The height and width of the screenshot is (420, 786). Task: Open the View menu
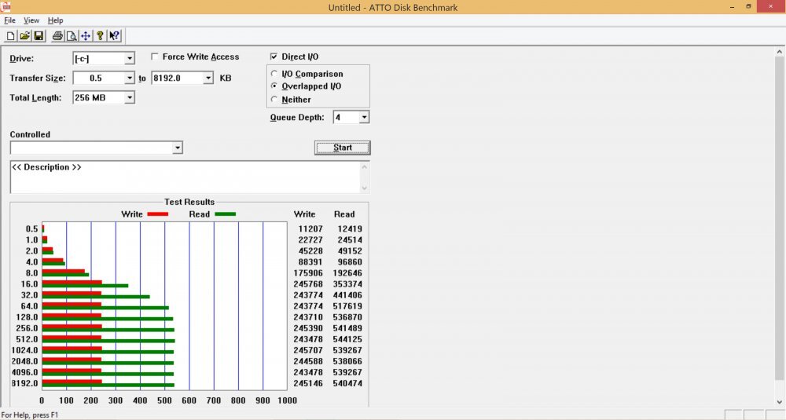click(x=31, y=20)
